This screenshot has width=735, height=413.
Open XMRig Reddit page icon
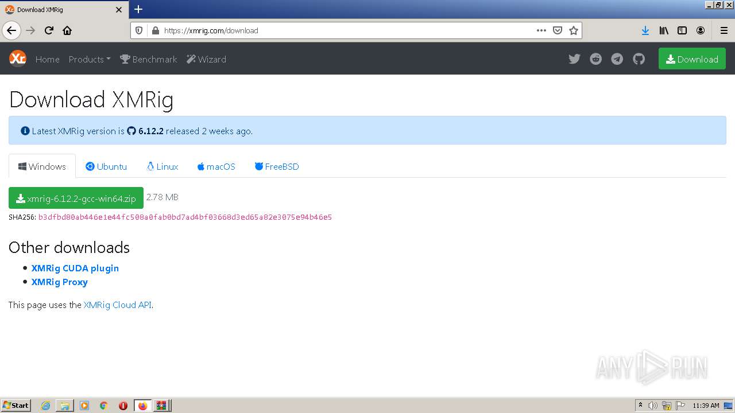[596, 59]
